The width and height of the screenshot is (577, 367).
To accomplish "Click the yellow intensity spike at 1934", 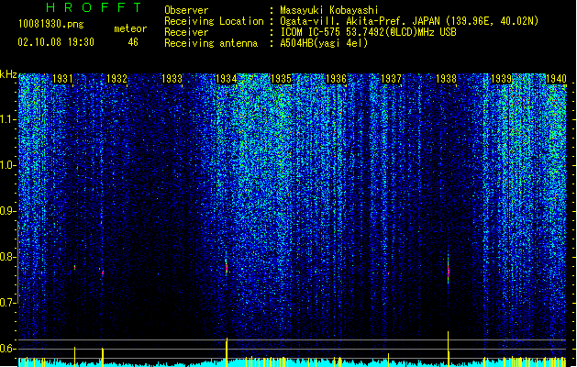I will click(227, 352).
